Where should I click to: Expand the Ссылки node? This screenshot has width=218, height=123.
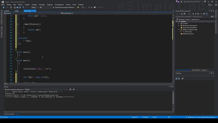click(x=179, y=24)
